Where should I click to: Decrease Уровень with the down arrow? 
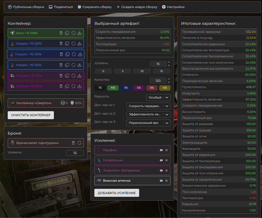pyautogui.click(x=169, y=65)
